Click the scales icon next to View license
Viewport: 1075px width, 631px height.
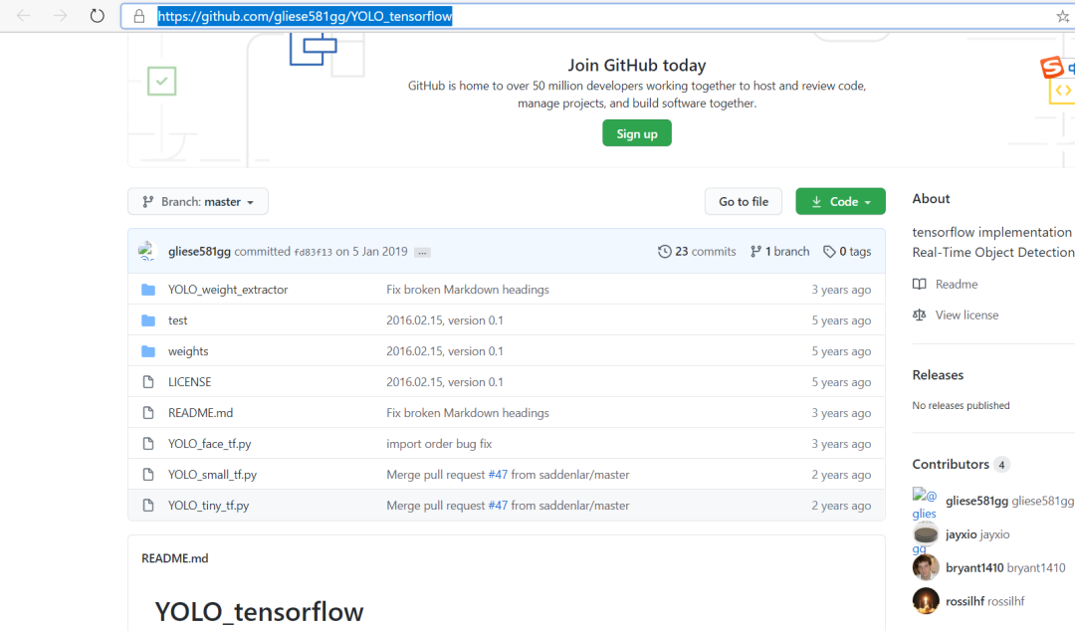point(920,315)
